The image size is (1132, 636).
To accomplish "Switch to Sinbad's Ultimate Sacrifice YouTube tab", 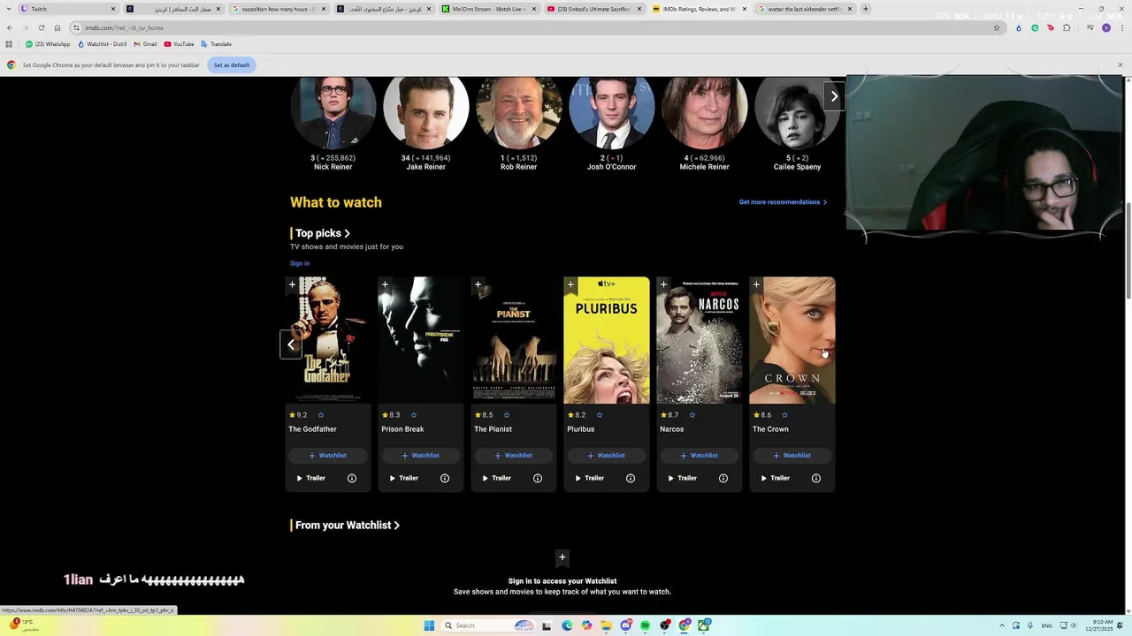I will tap(594, 9).
